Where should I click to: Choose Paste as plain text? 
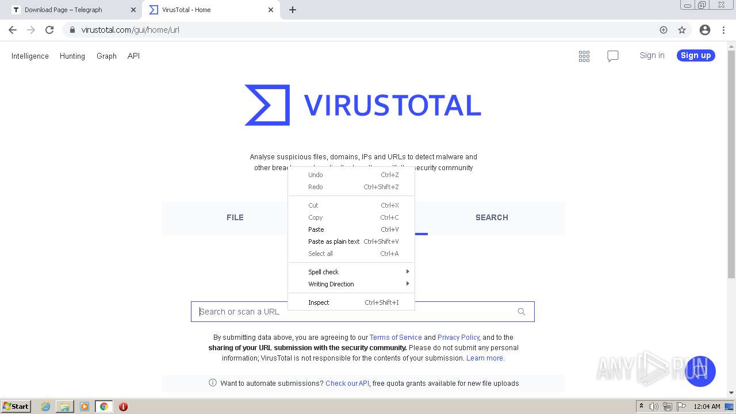[351, 241]
